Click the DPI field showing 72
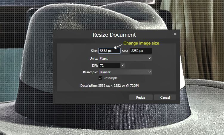 click(109, 66)
